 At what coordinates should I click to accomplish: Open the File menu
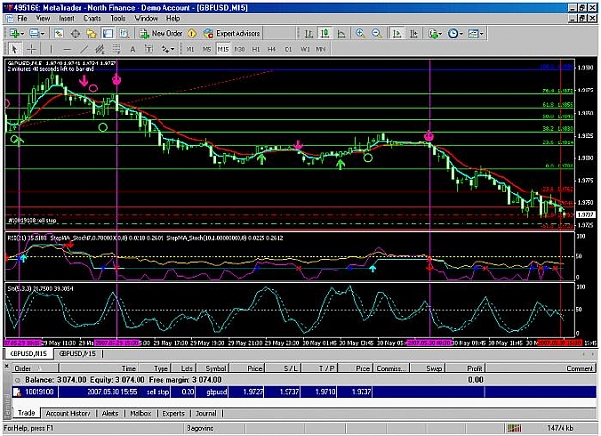coord(22,18)
